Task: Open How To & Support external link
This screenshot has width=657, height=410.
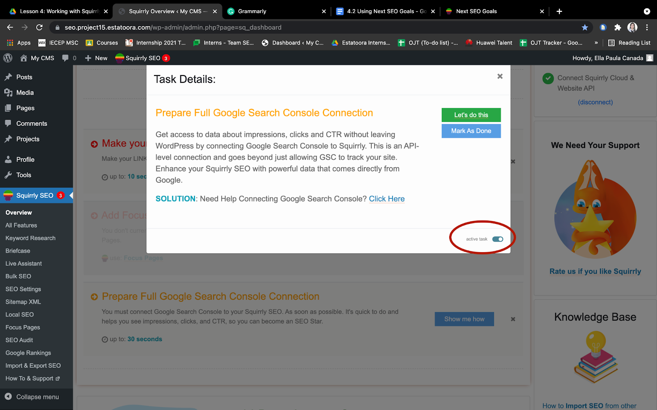Action: (x=32, y=378)
